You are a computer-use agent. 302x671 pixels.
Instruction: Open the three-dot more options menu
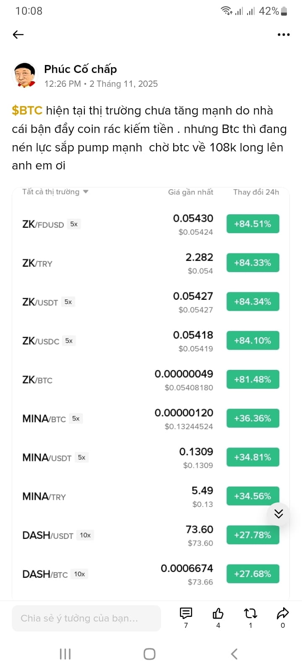(x=284, y=34)
